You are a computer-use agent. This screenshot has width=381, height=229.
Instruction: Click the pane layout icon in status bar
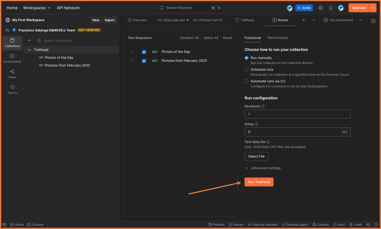[x=368, y=225]
